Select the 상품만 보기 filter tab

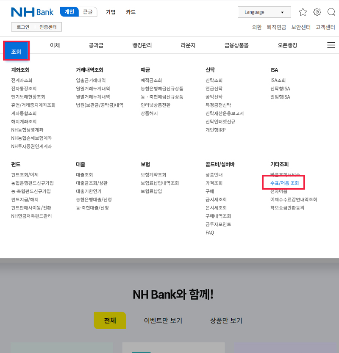point(226,320)
